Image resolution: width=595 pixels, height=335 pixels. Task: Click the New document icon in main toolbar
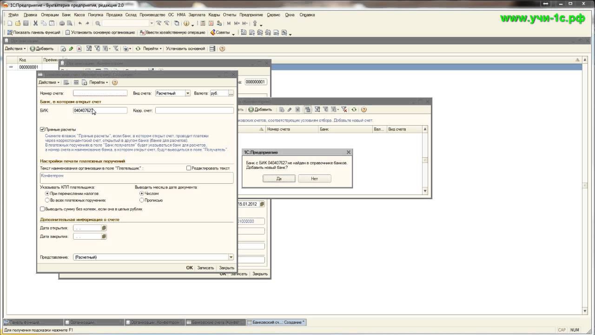[x=10, y=23]
